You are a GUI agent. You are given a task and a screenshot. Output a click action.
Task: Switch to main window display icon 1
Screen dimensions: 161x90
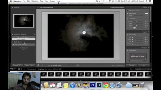point(11,69)
